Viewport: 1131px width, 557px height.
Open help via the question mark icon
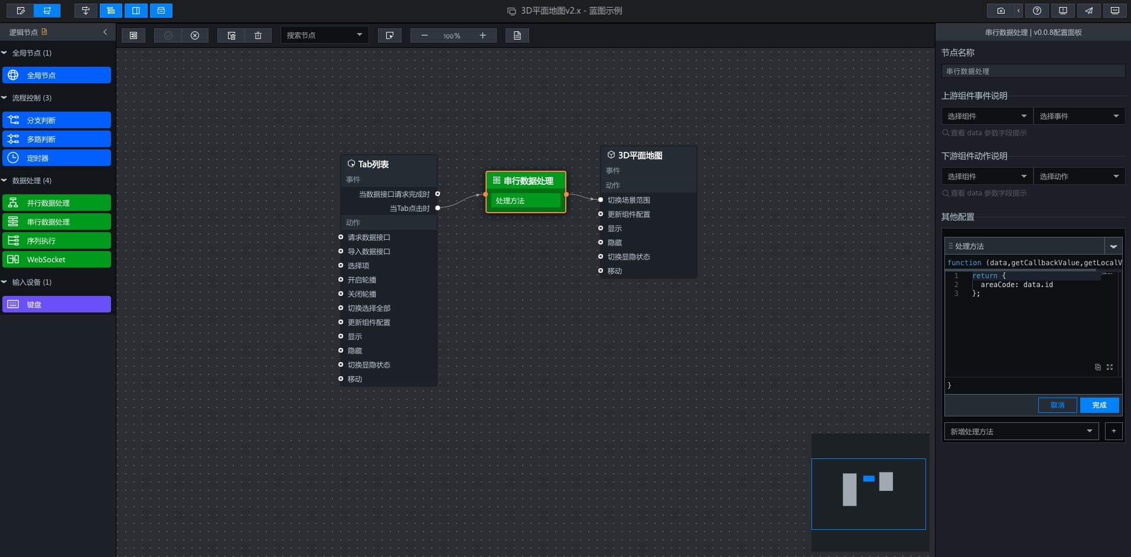pos(1037,11)
